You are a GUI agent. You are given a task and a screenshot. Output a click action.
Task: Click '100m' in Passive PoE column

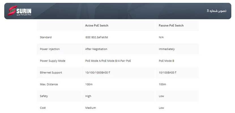coord(163,84)
